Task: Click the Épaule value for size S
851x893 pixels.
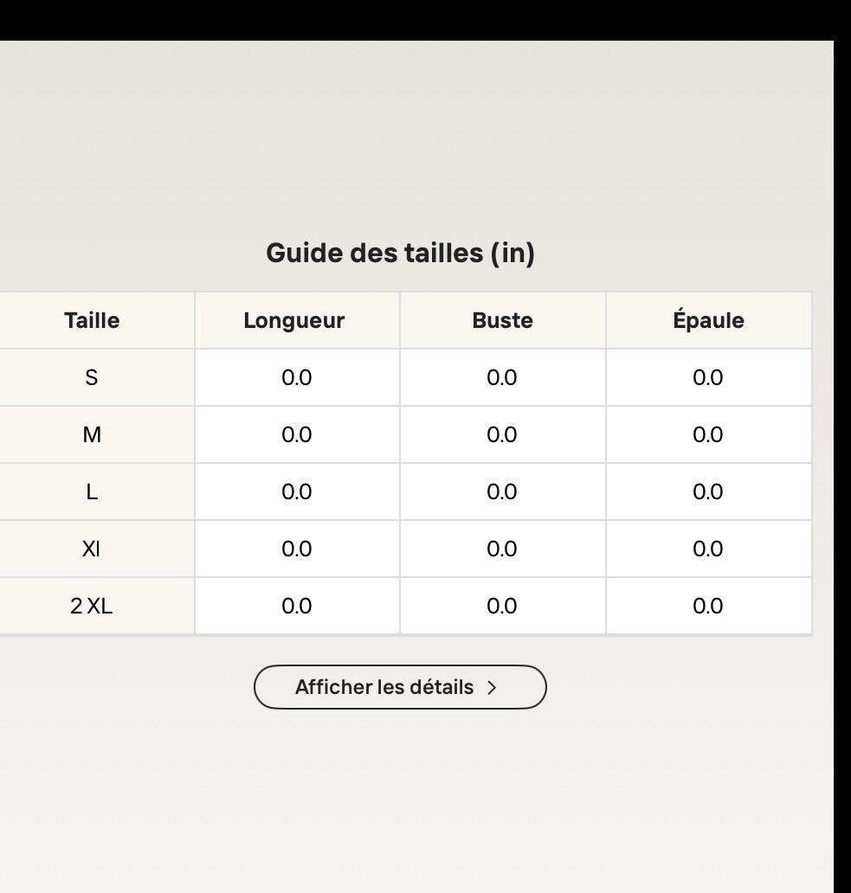Action: click(709, 377)
